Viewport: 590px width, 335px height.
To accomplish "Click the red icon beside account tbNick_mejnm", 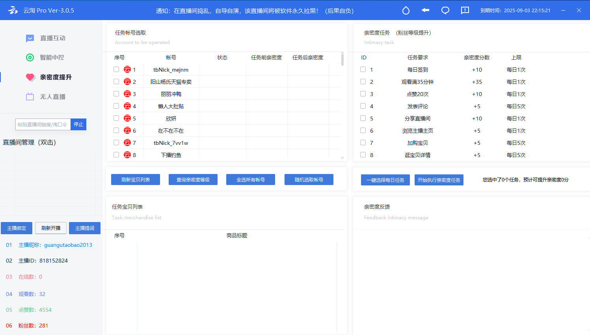I will pos(127,70).
